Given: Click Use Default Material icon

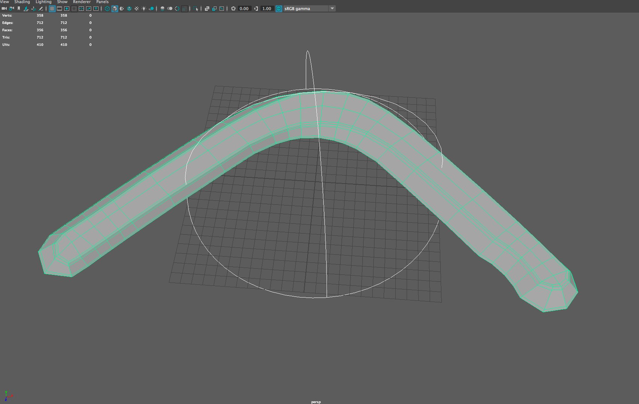Looking at the screenshot, I should [x=122, y=8].
